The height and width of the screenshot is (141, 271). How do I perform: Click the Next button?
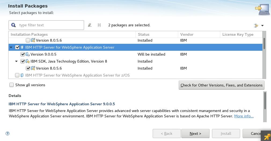click(195, 133)
